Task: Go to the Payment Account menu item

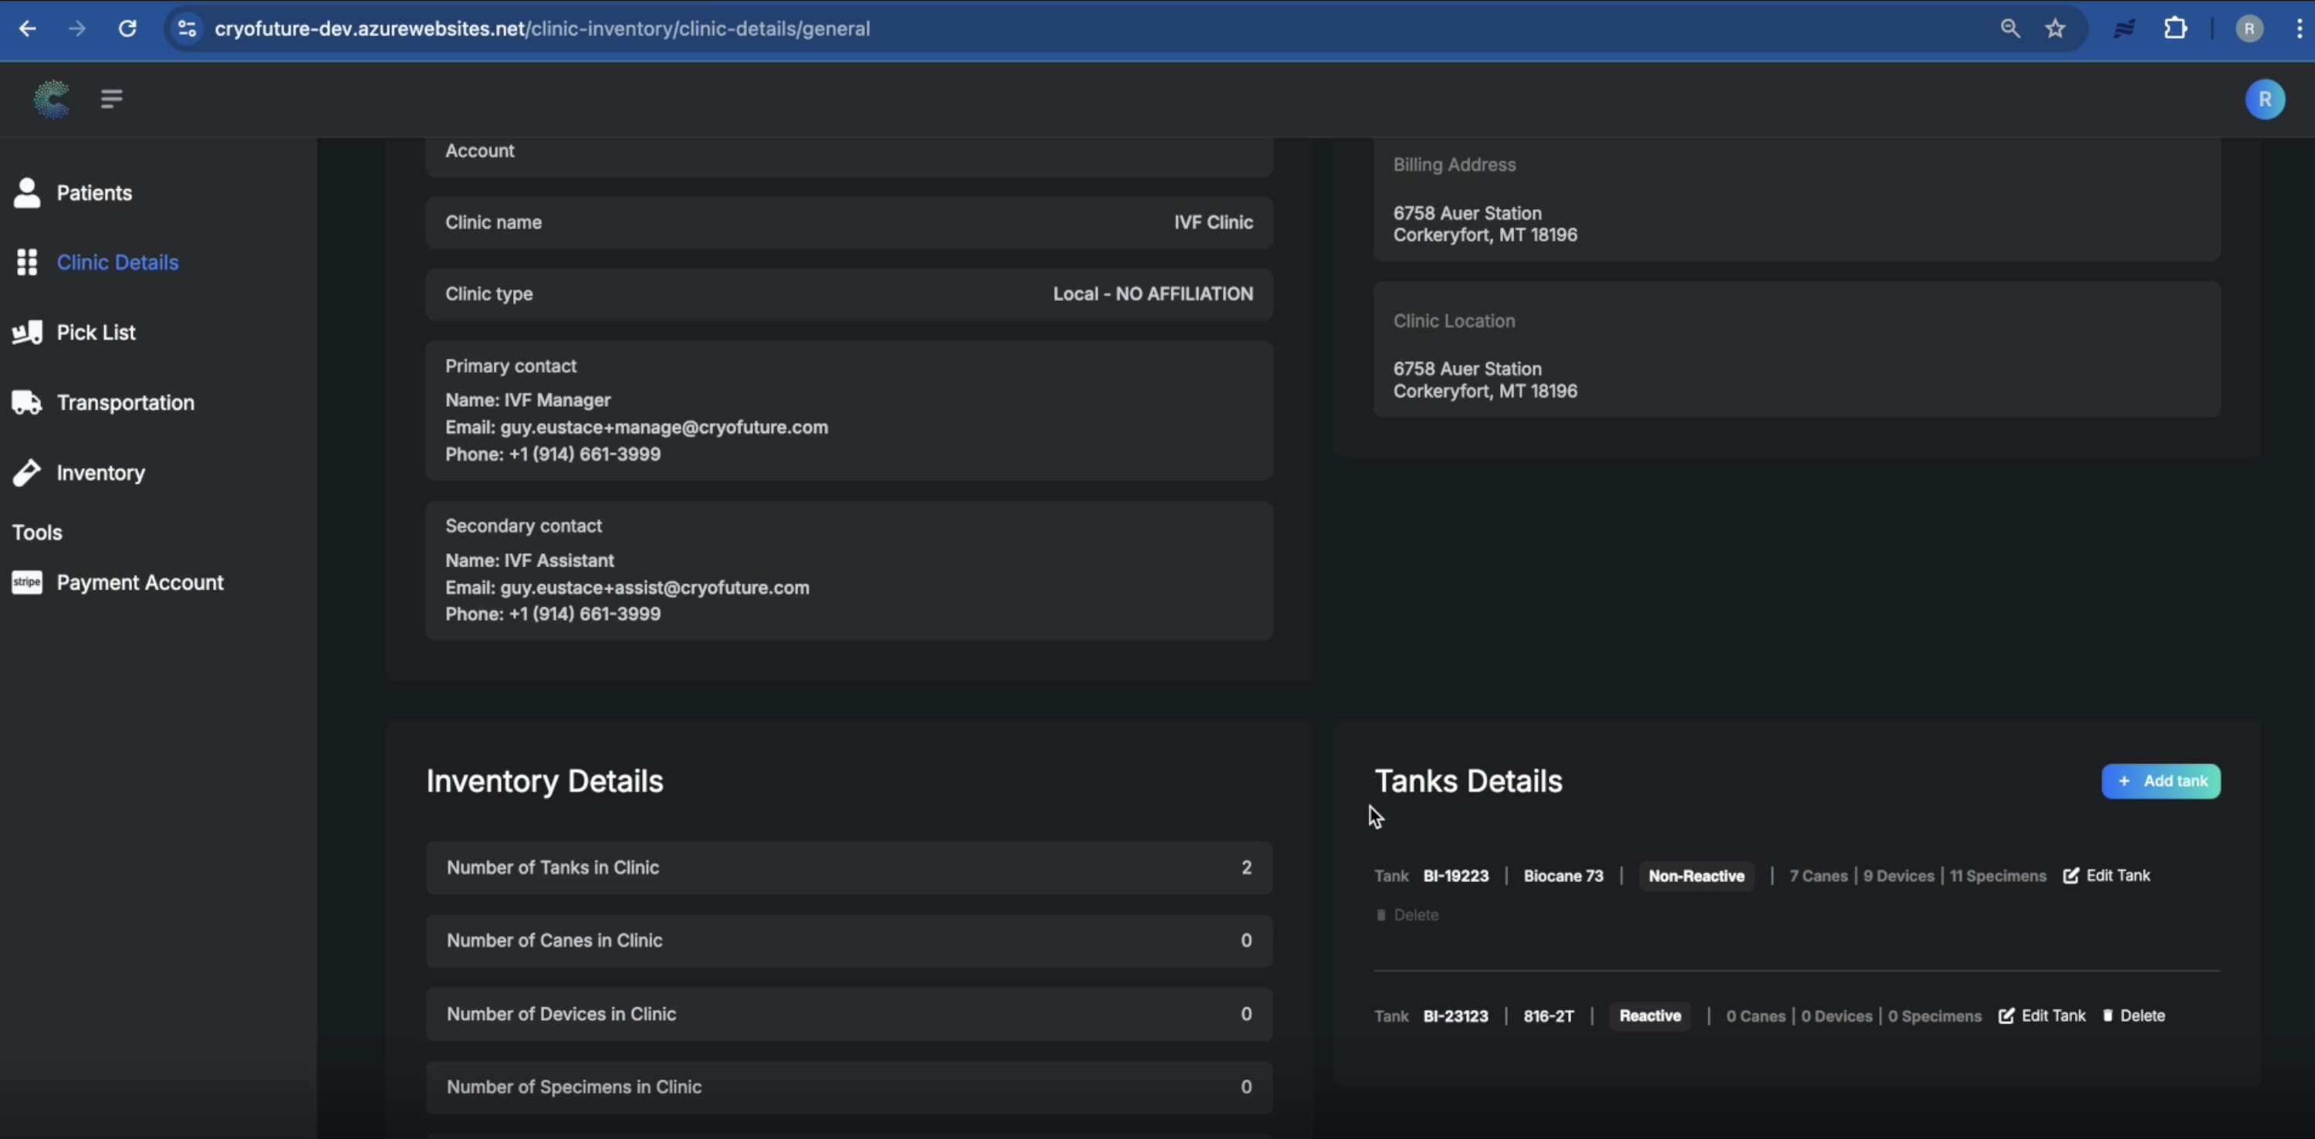Action: click(x=140, y=583)
